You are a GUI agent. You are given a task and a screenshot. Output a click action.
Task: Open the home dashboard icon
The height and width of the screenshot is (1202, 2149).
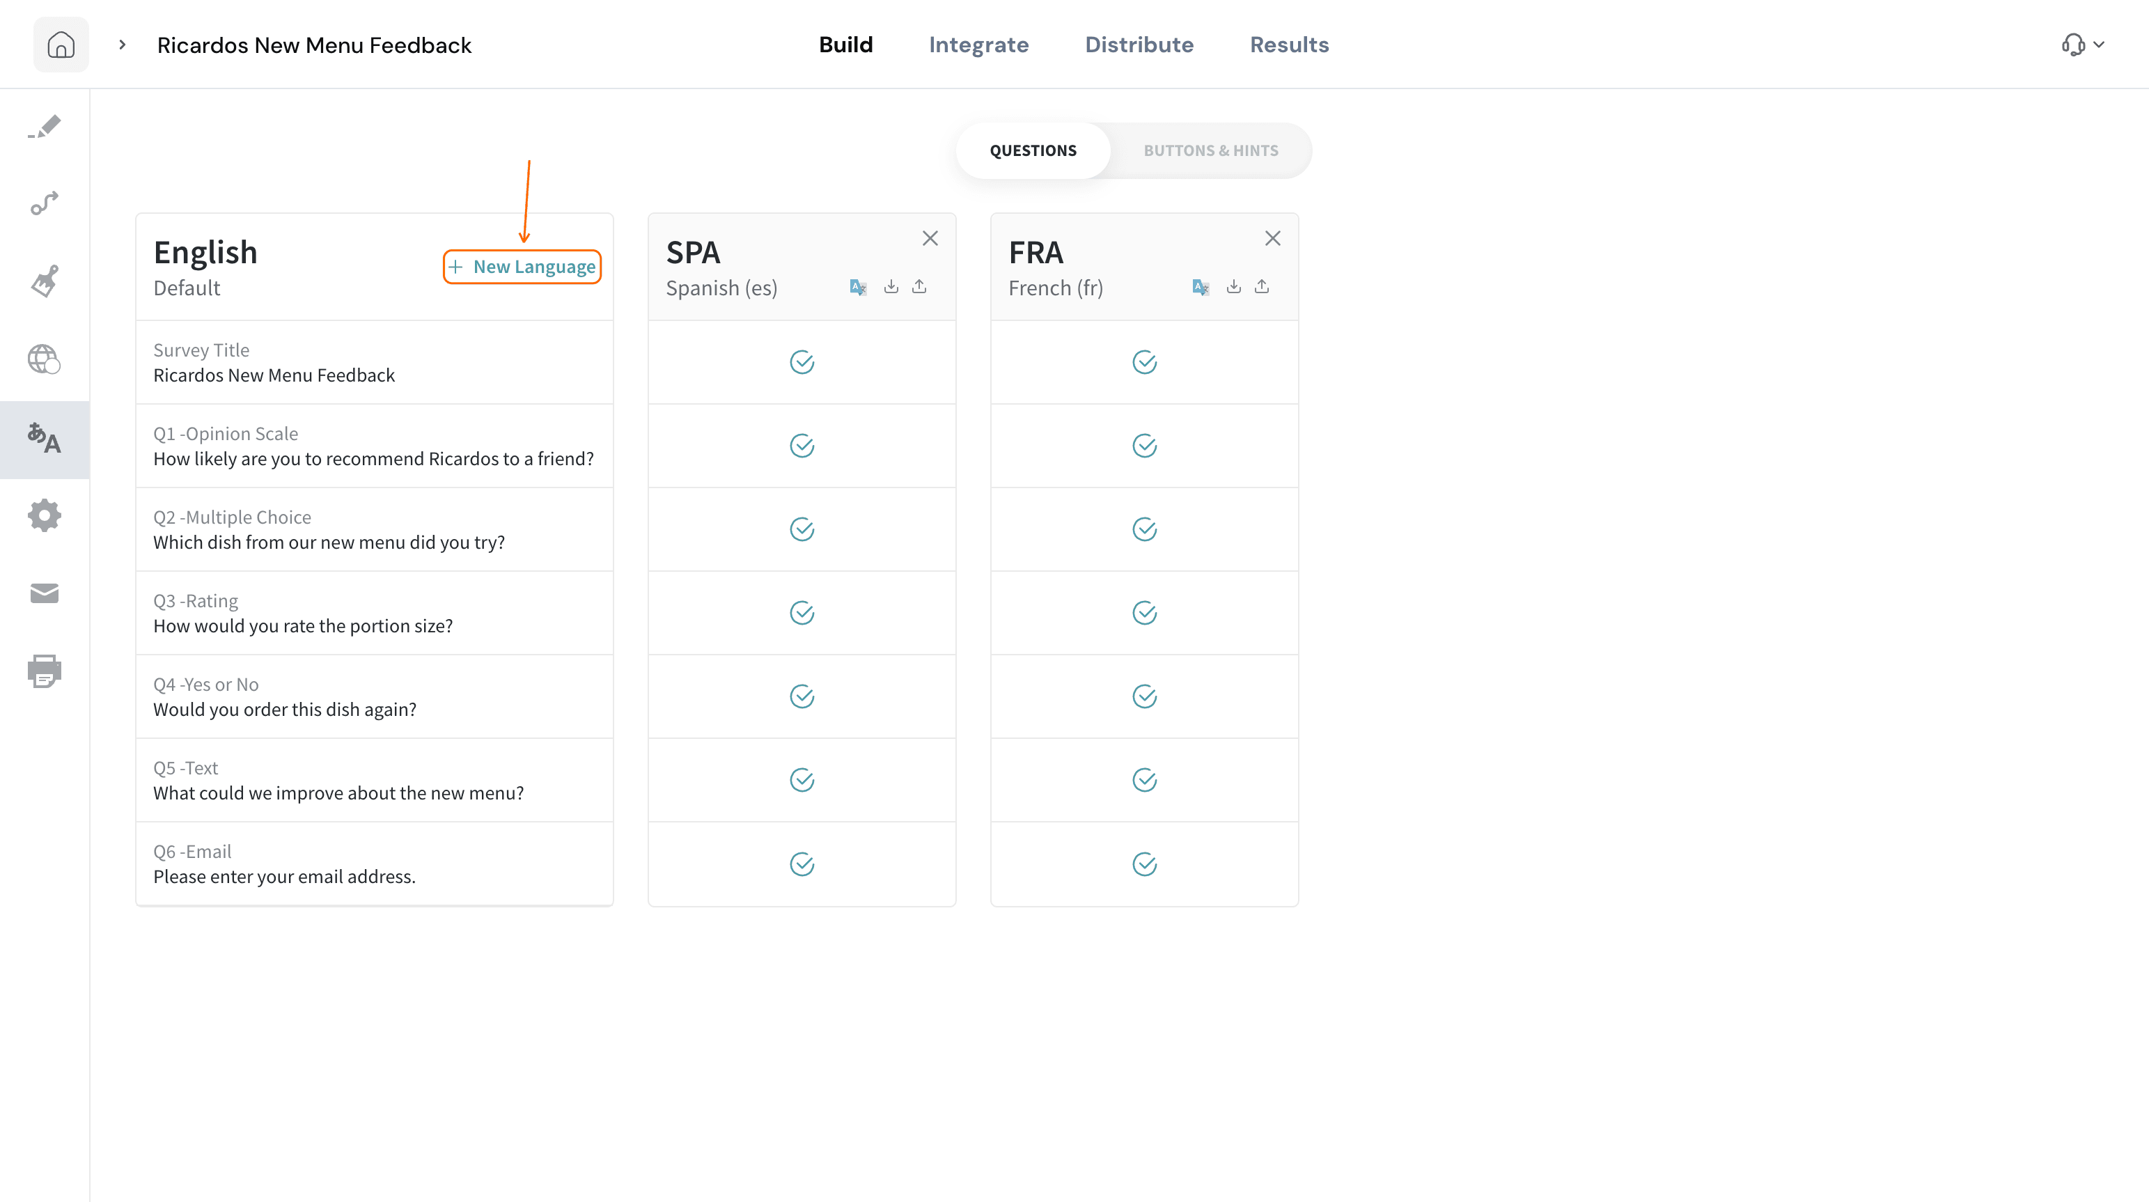click(61, 44)
